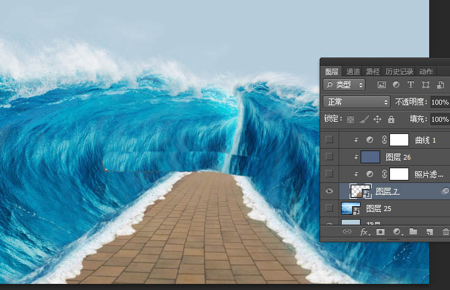The width and height of the screenshot is (450, 290).
Task: Select the 照片滤... layer name
Action: pos(429,174)
